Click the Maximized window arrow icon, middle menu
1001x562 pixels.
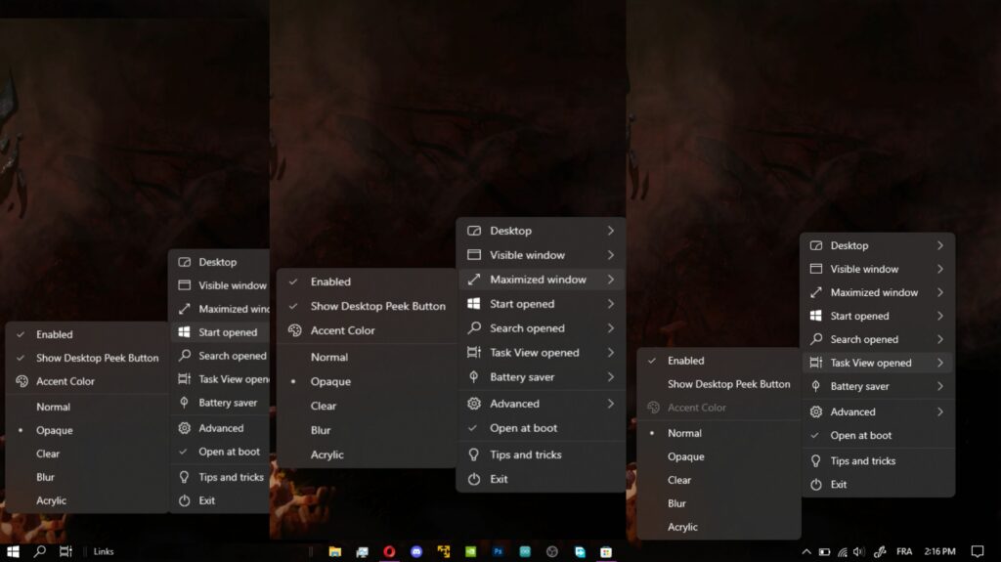tap(474, 280)
